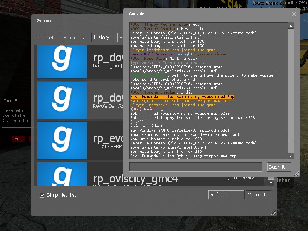Click the Servers window title

[44, 20]
